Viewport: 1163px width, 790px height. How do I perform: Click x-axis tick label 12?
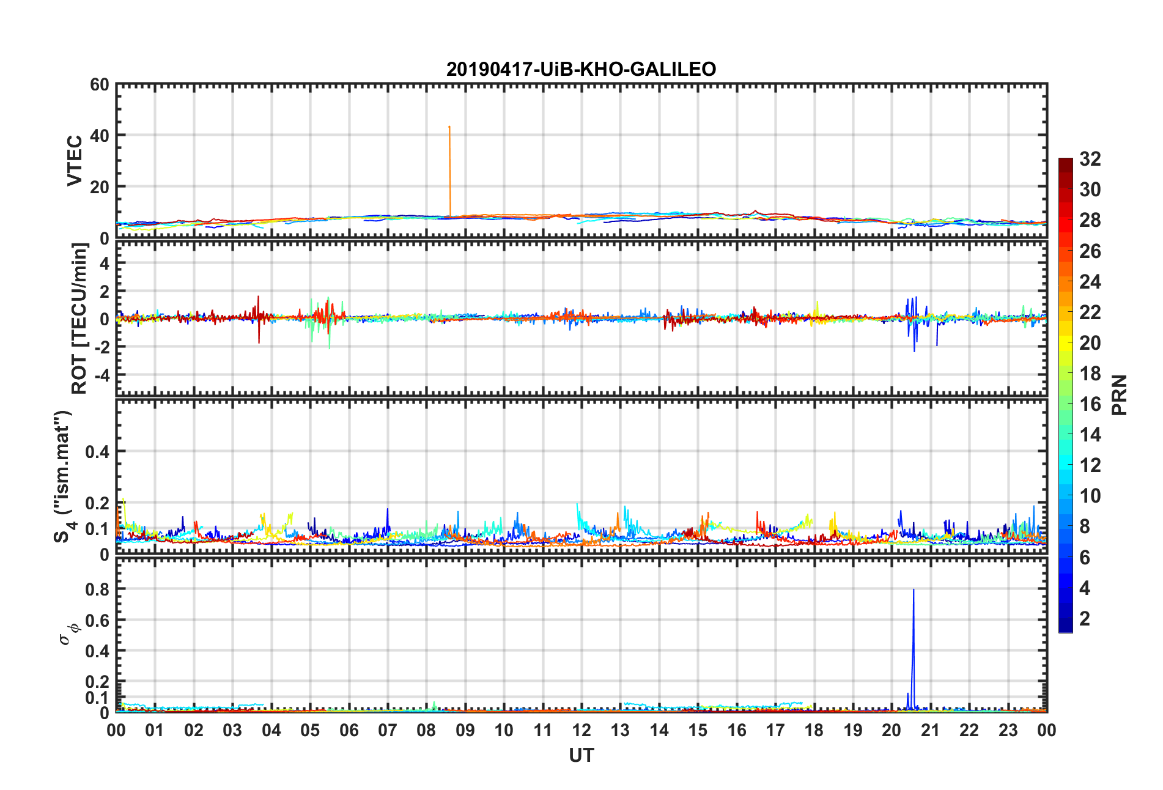pyautogui.click(x=581, y=730)
